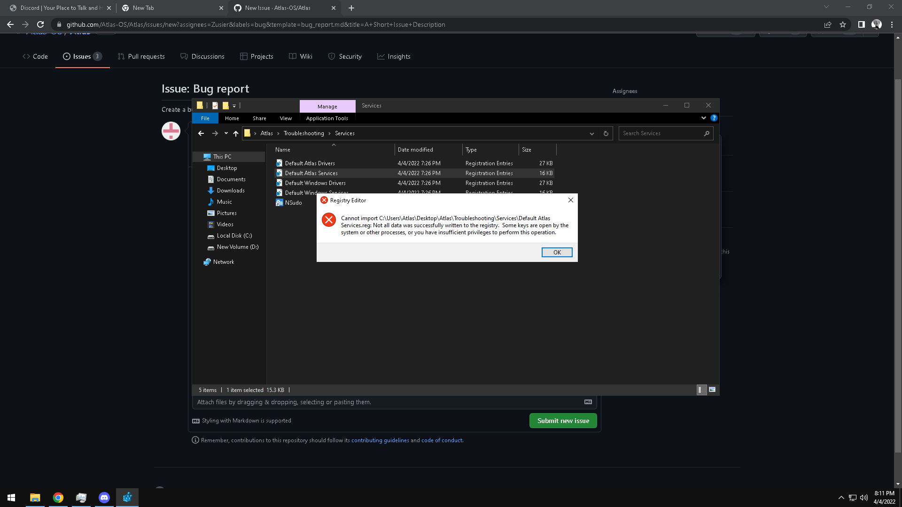
Task: Open the GitHub Pull requests tab
Action: pyautogui.click(x=141, y=56)
